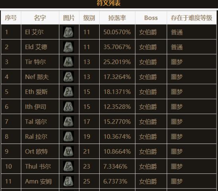Image resolution: width=218 pixels, height=191 pixels.
Task: Click the Amn rune stone icon
Action: pyautogui.click(x=69, y=181)
